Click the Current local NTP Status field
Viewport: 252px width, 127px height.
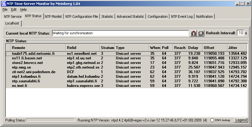(120, 33)
